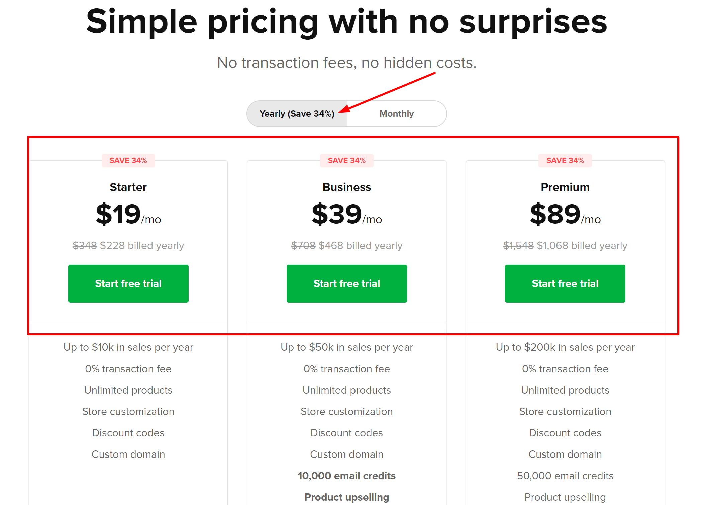
Task: Start free trial for the Business plan
Action: coord(346,283)
